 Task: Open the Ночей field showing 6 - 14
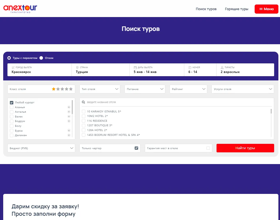200,70
